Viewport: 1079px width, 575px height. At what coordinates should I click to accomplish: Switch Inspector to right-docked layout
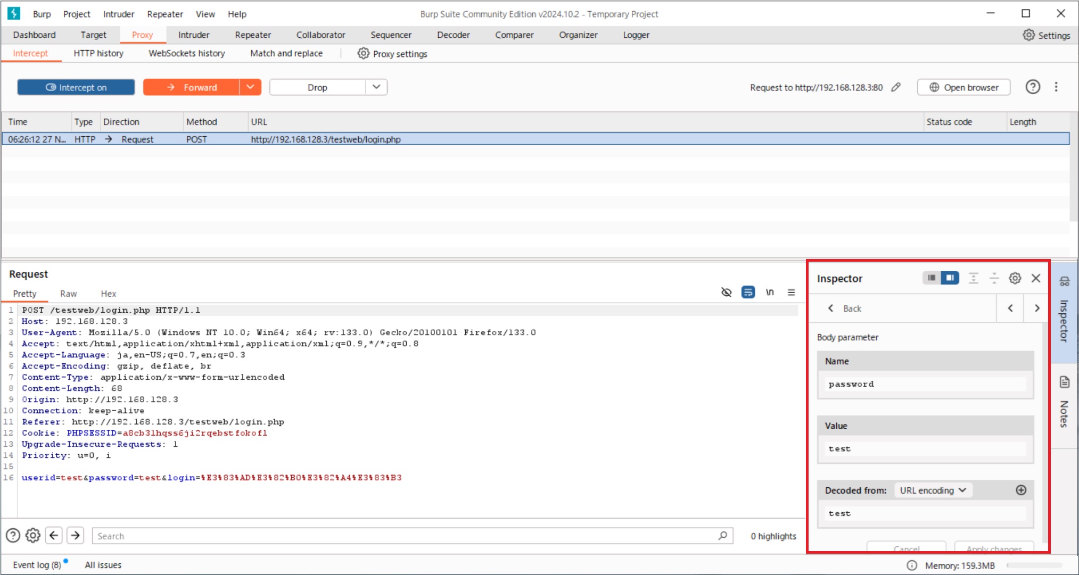click(x=950, y=278)
